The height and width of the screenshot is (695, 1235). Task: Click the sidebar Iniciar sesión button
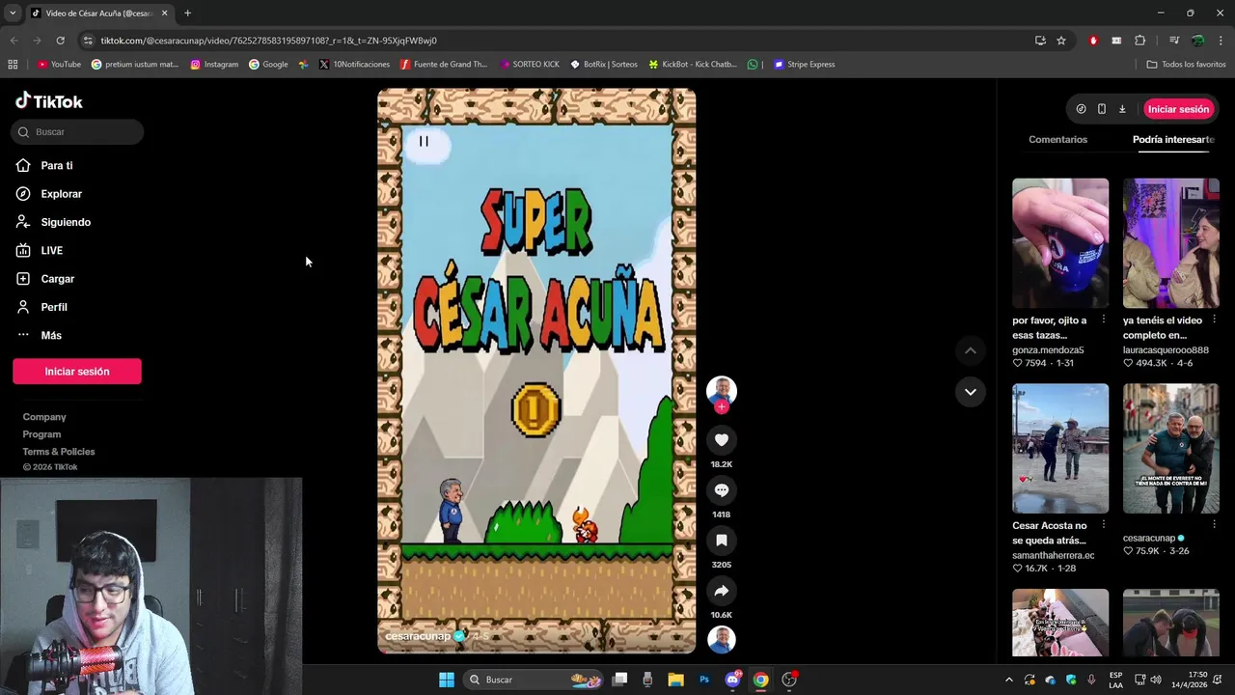(x=77, y=372)
